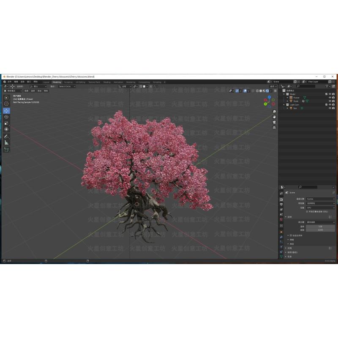Open the object mode dropdown in viewport header
338x338 pixels.
coord(13,91)
